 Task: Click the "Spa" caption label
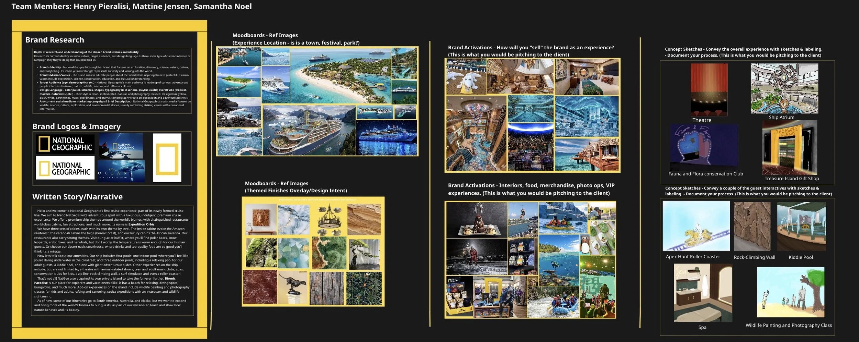point(702,327)
